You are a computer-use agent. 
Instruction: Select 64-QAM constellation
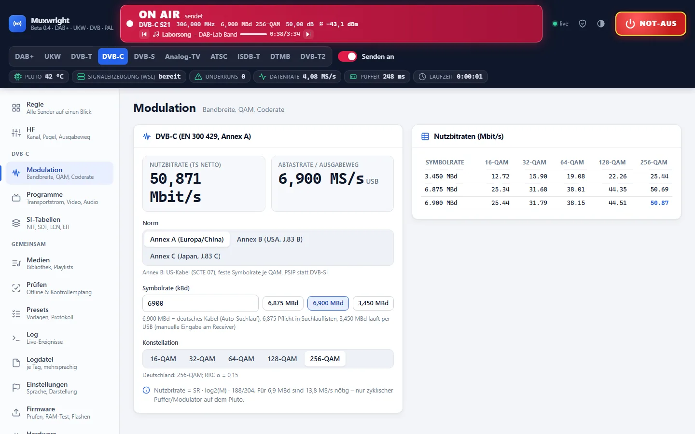click(241, 359)
